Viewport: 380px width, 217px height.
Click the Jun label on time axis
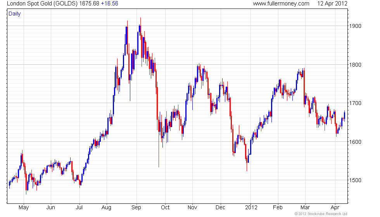point(51,208)
